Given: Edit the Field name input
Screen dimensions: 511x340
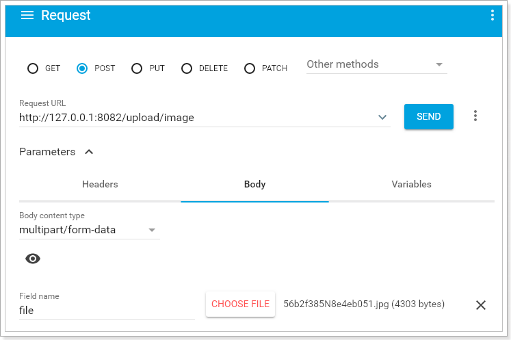Looking at the screenshot, I should point(106,311).
